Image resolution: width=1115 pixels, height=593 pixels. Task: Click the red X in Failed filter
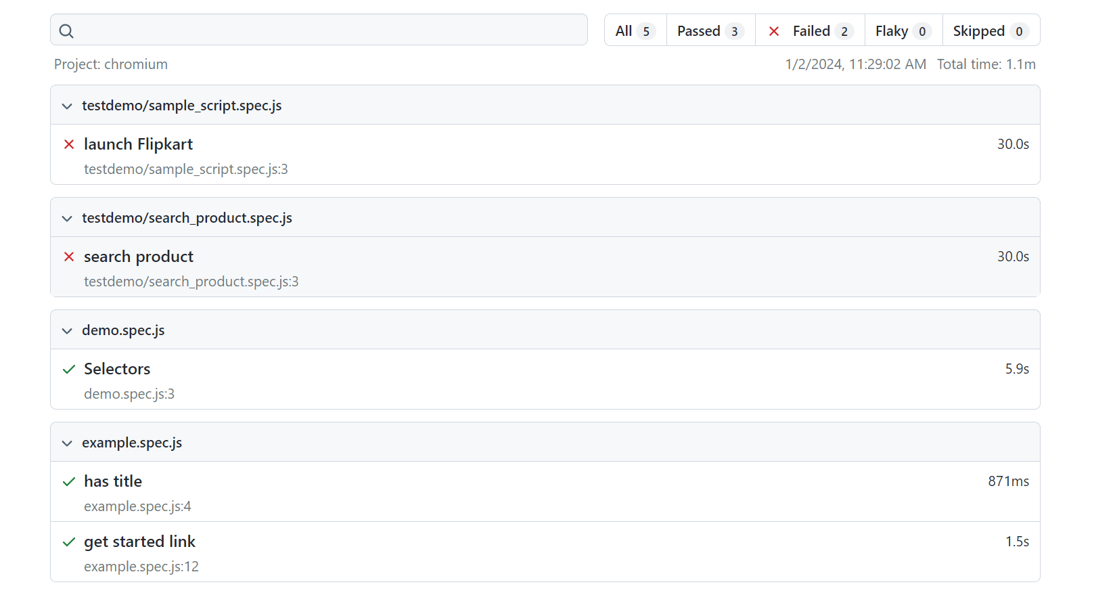pyautogui.click(x=774, y=31)
